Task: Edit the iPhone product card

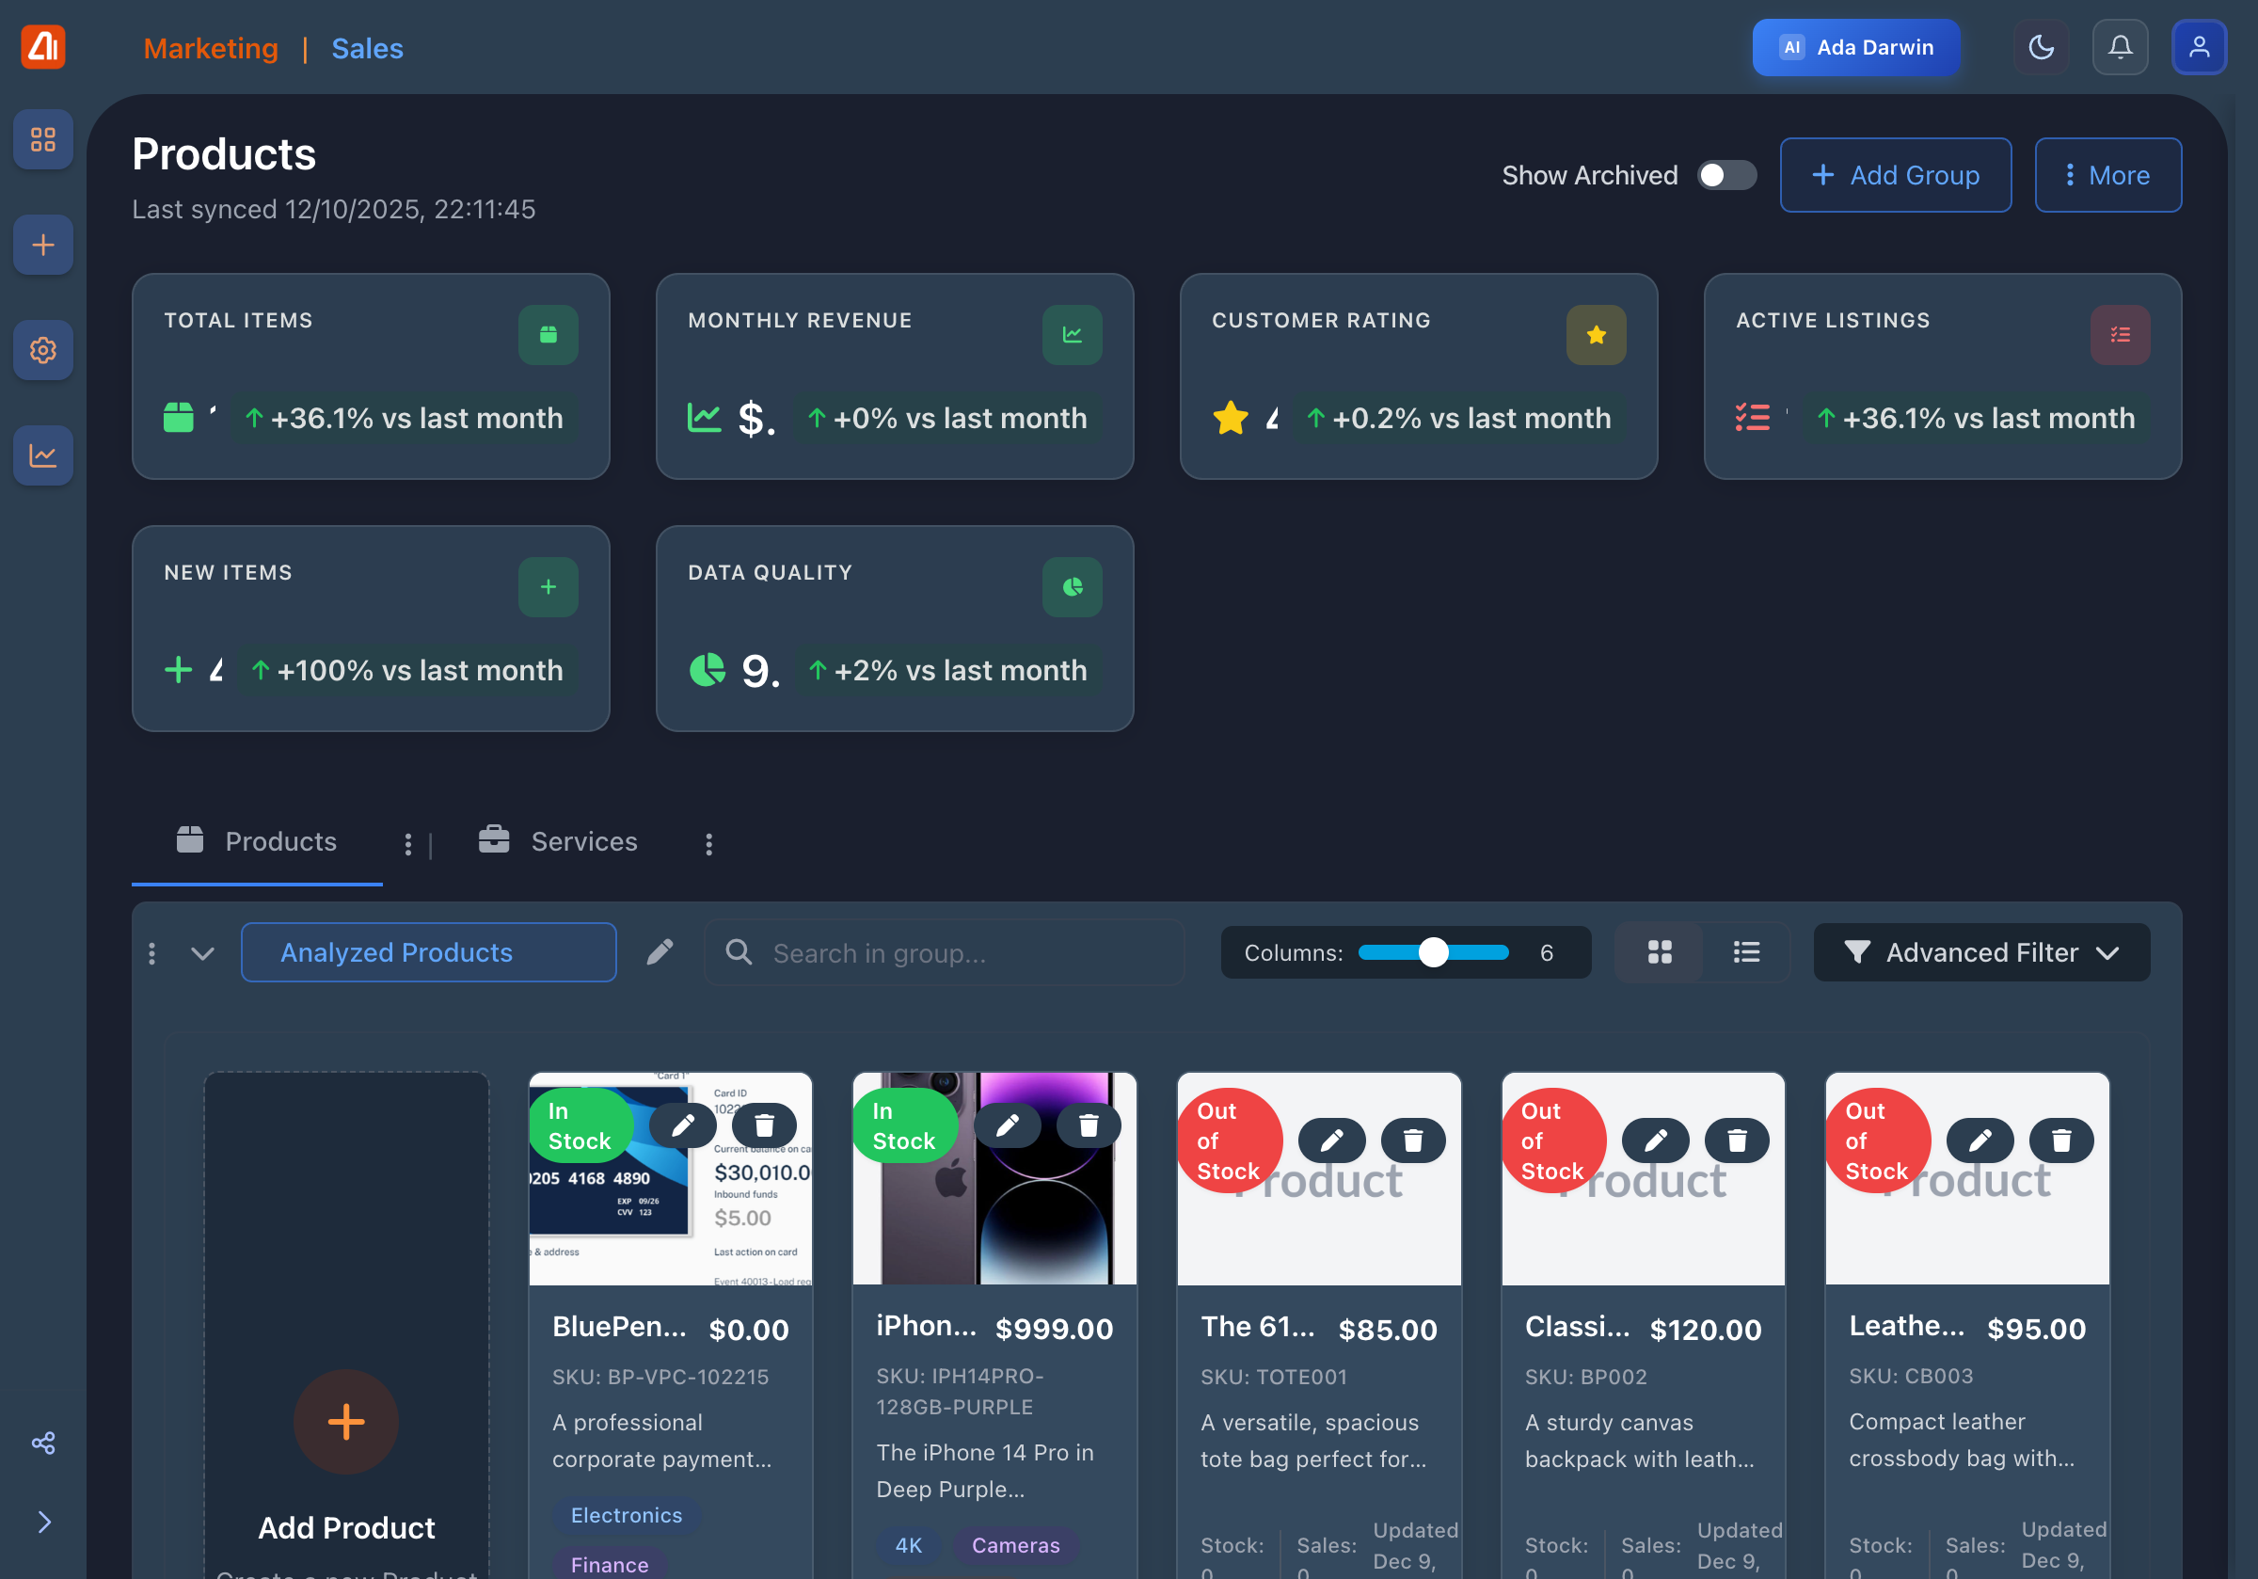Action: [1007, 1124]
